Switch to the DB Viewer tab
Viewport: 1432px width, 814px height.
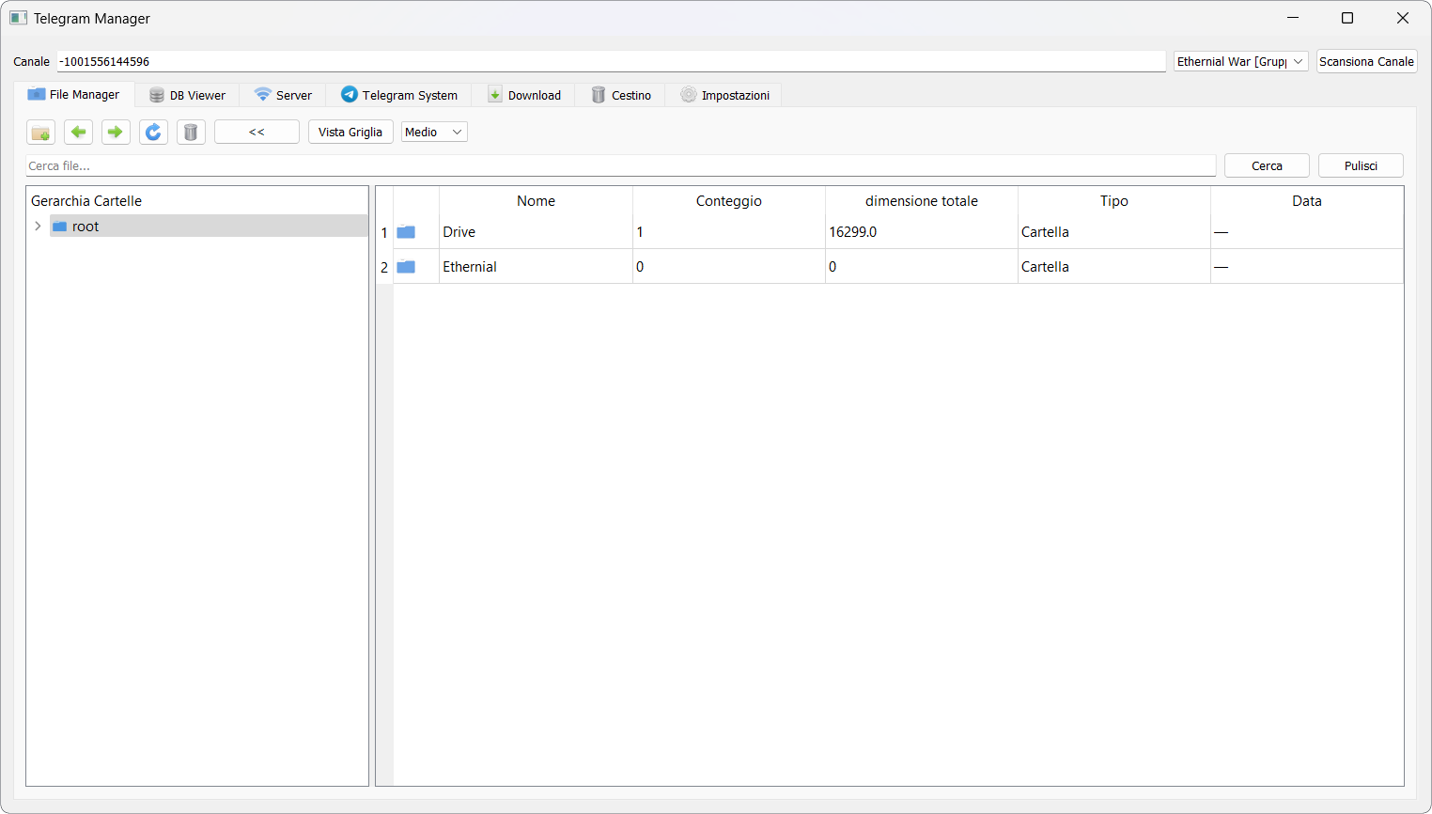click(x=187, y=95)
